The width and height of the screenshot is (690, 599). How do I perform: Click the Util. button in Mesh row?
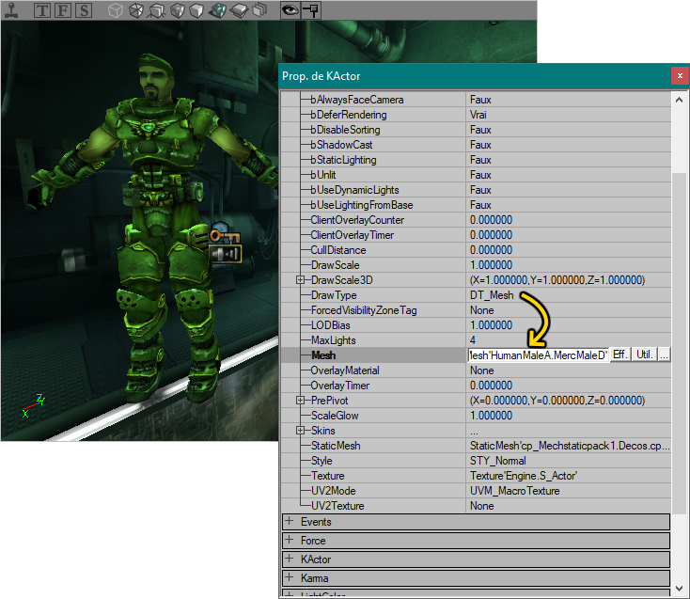click(645, 355)
